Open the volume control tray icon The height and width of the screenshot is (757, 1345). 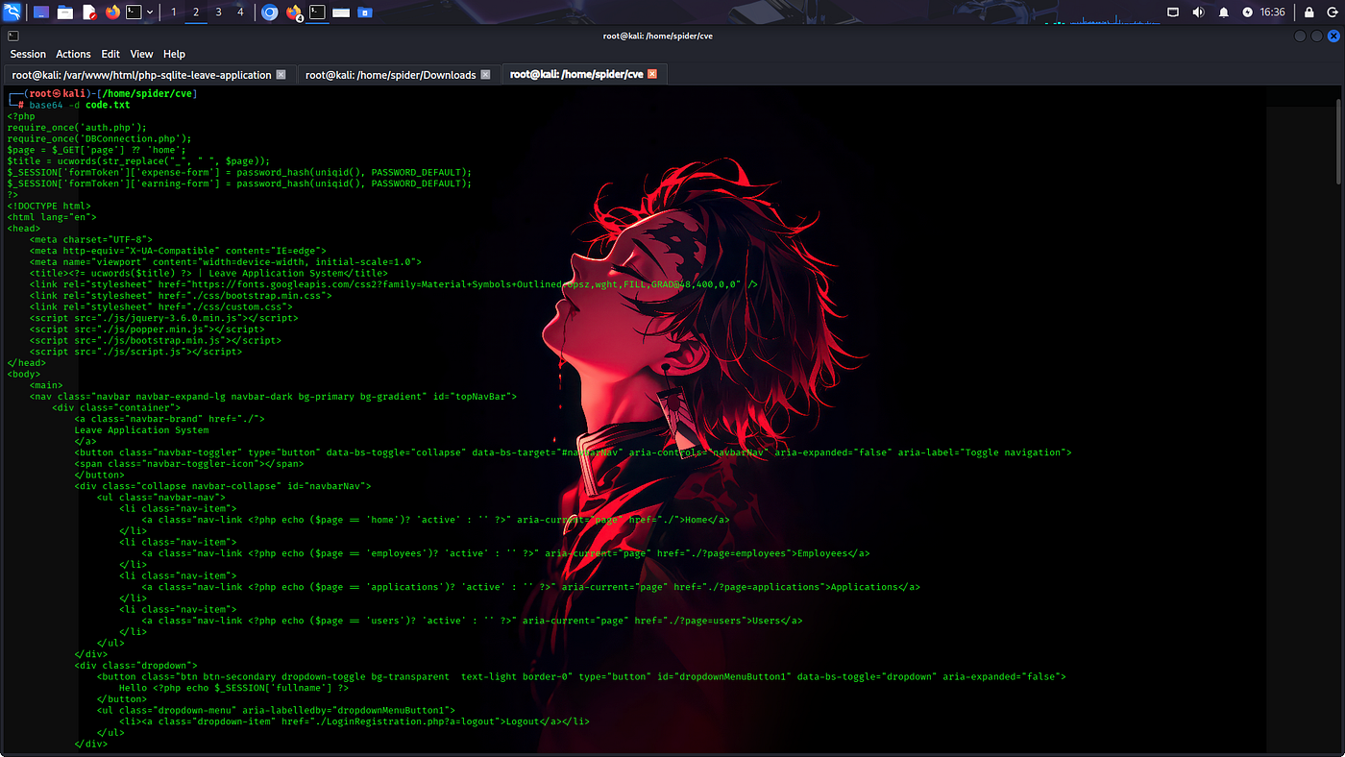1198,12
